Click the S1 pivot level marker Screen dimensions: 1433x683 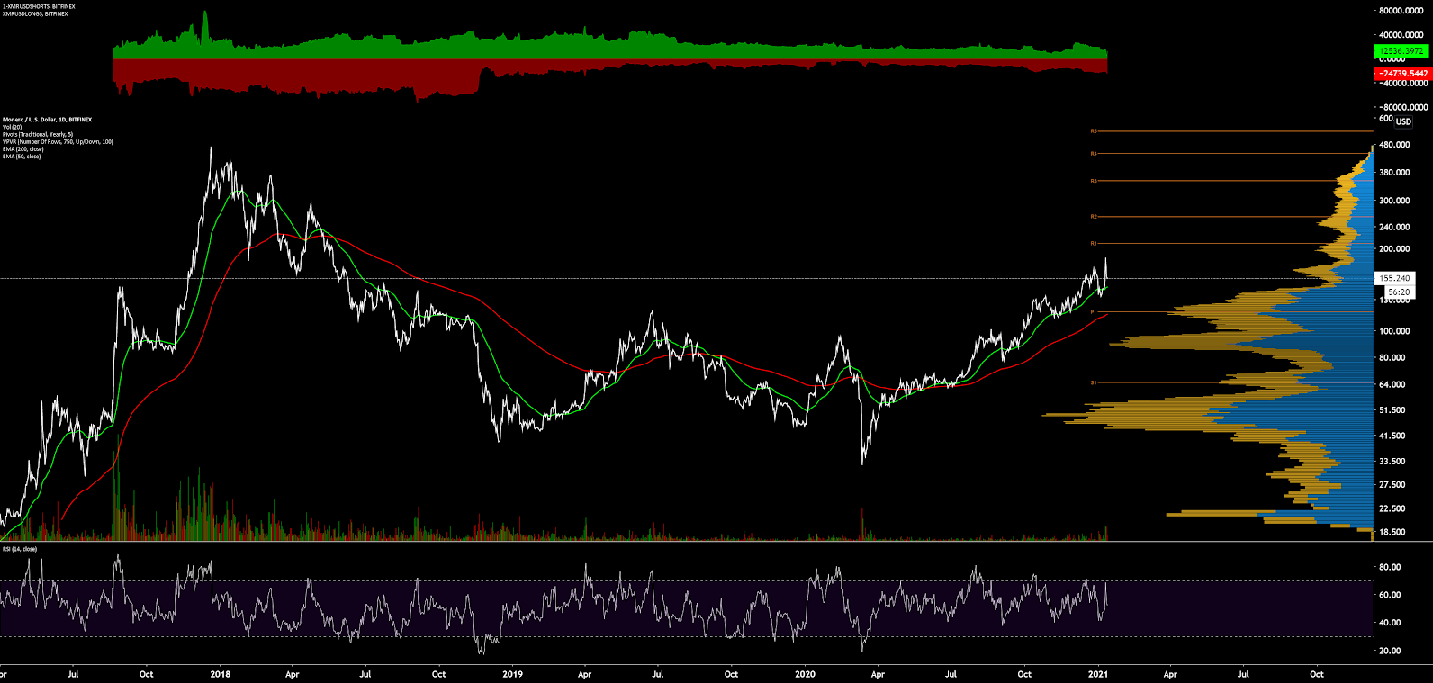tap(1094, 382)
